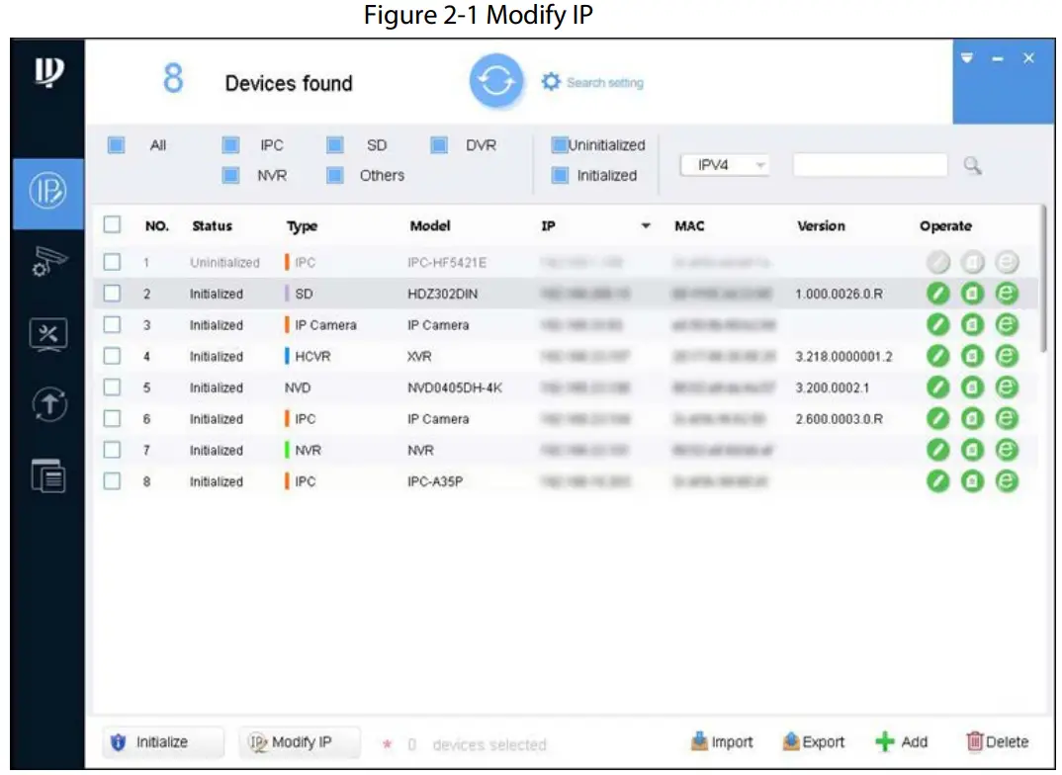Click the IPC-HF5421E model cell
The image size is (1062, 775).
[x=447, y=263]
